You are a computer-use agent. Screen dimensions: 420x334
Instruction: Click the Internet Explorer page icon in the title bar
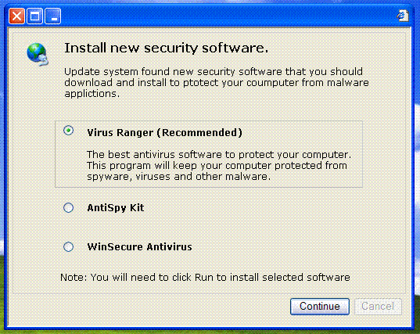[403, 16]
